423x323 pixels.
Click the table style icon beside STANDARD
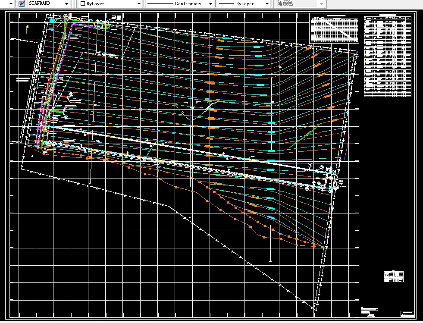click(x=22, y=3)
